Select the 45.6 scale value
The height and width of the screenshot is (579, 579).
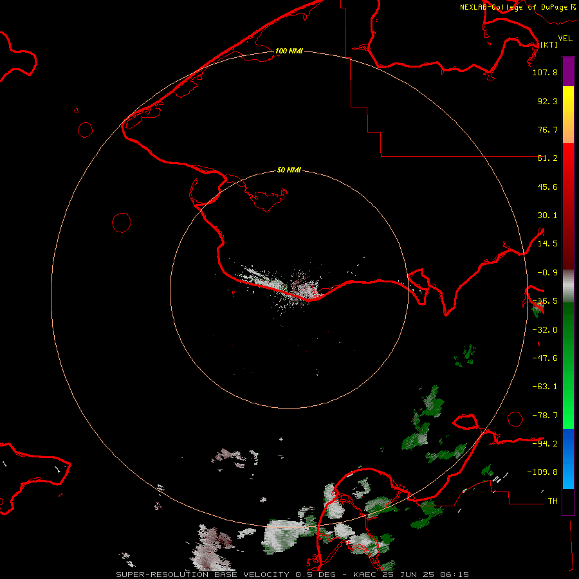(x=547, y=187)
